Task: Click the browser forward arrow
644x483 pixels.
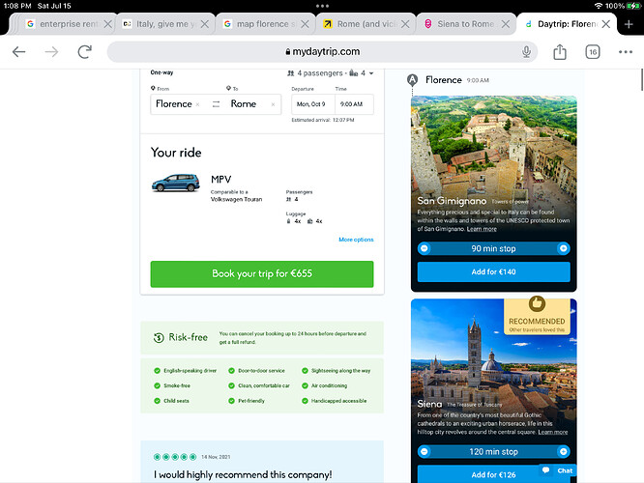Action: click(x=51, y=52)
